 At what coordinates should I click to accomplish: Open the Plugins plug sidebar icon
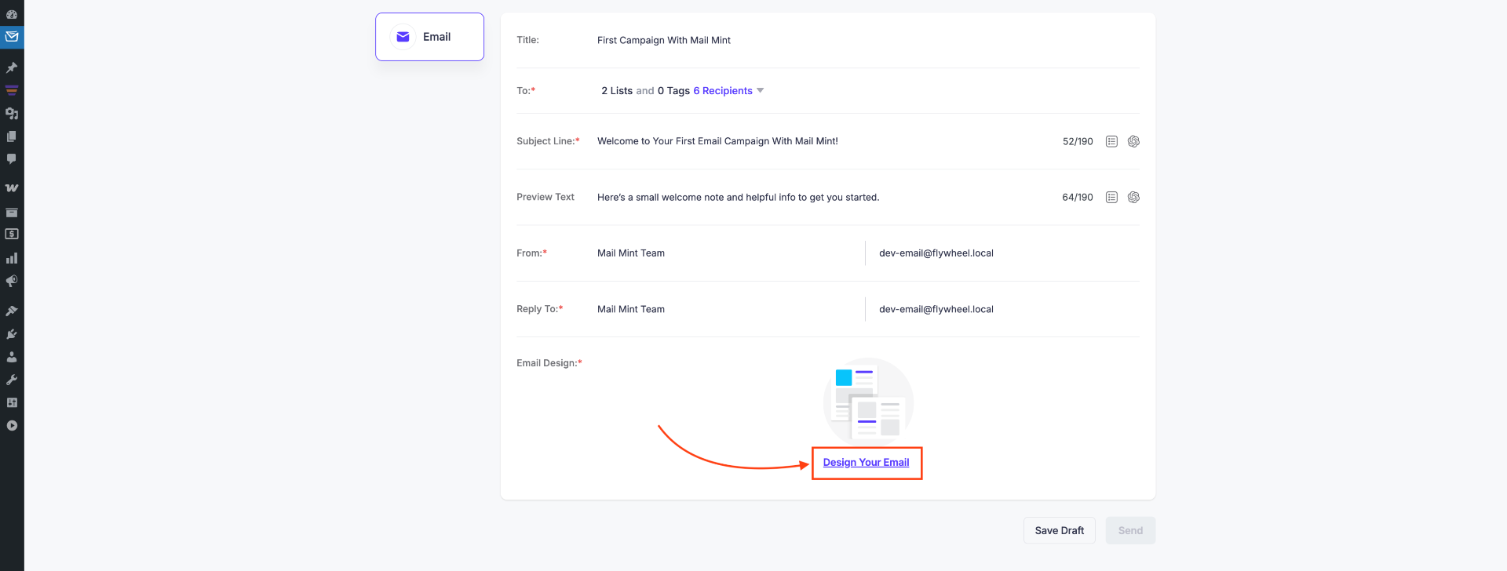click(12, 334)
